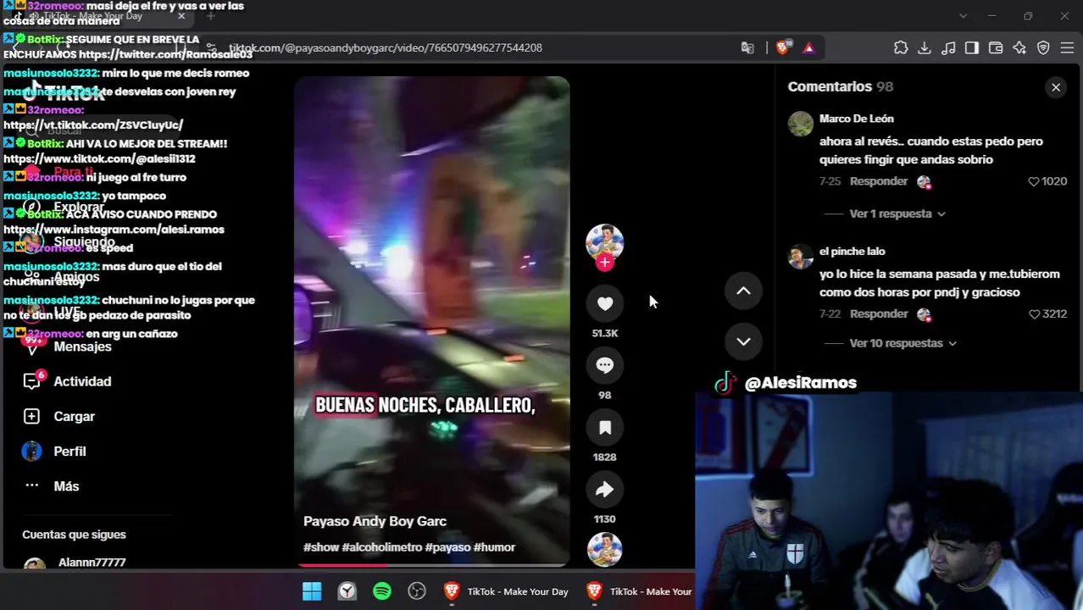Open Mensajes in TikTok sidebar
Viewport: 1083px width, 610px height.
(x=82, y=347)
